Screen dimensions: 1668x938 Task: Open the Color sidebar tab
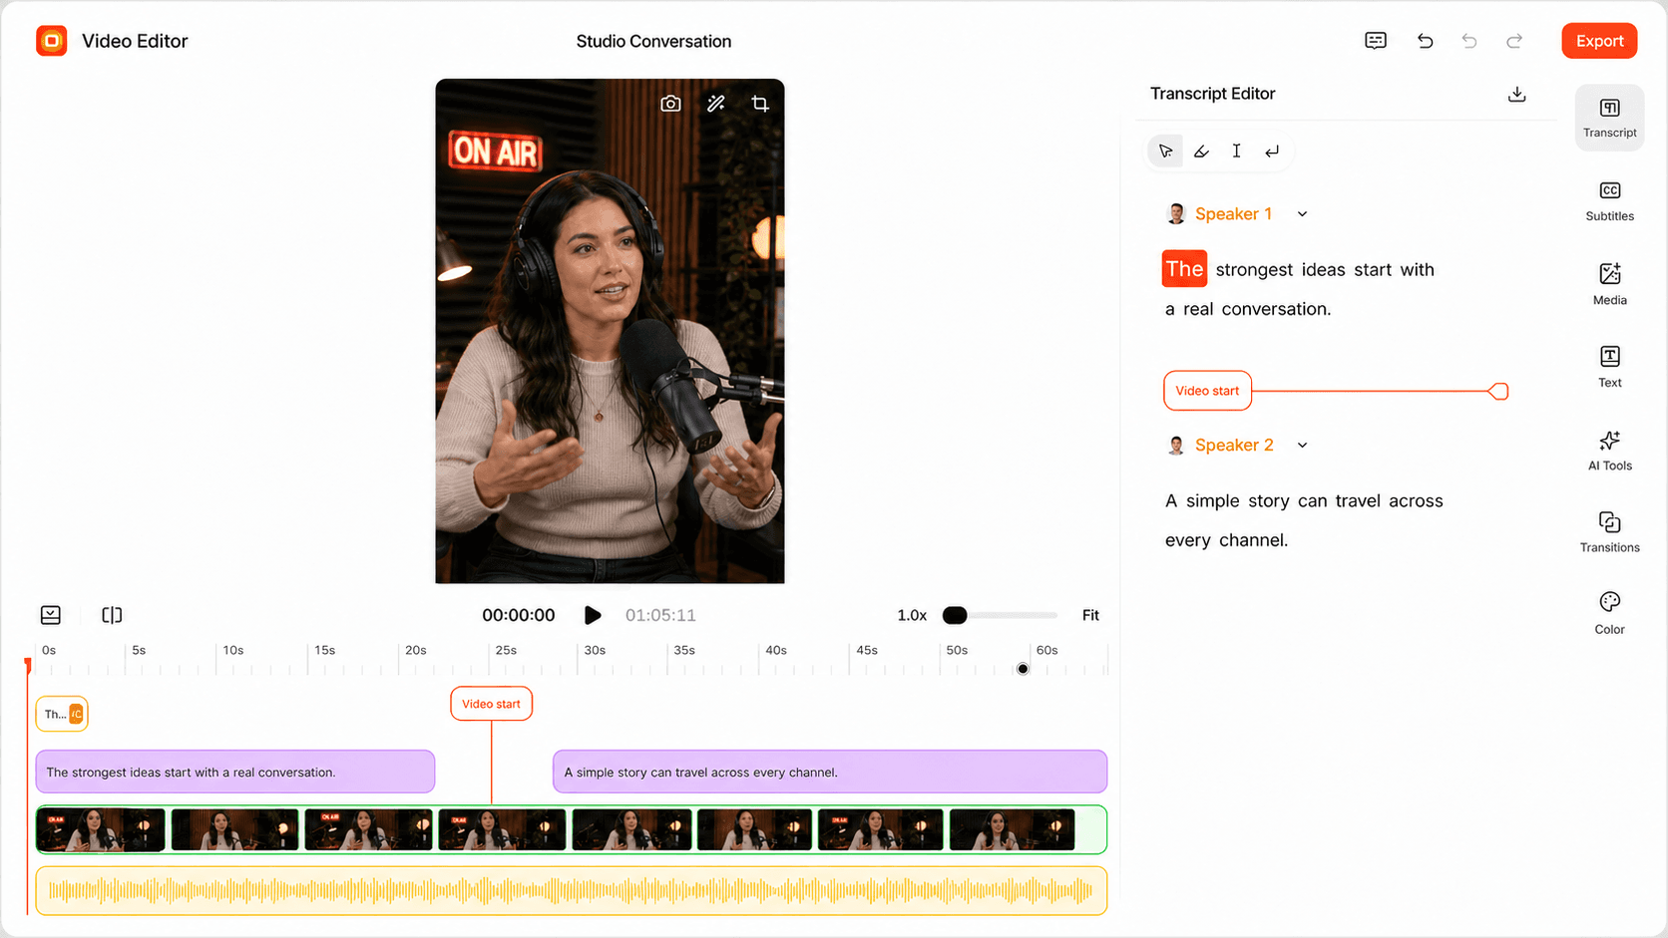[x=1609, y=614]
